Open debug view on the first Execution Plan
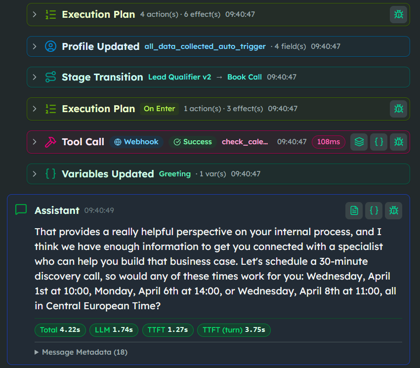 pos(399,15)
